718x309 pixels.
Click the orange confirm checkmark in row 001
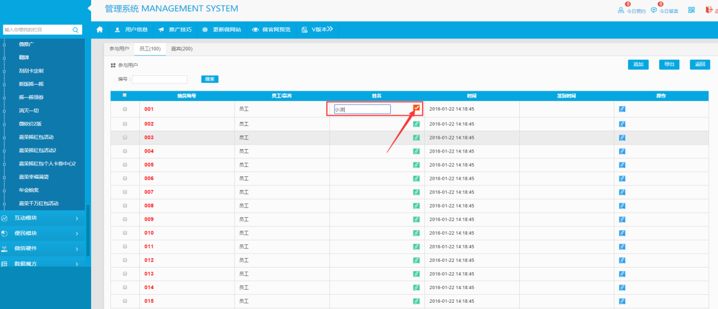[417, 108]
